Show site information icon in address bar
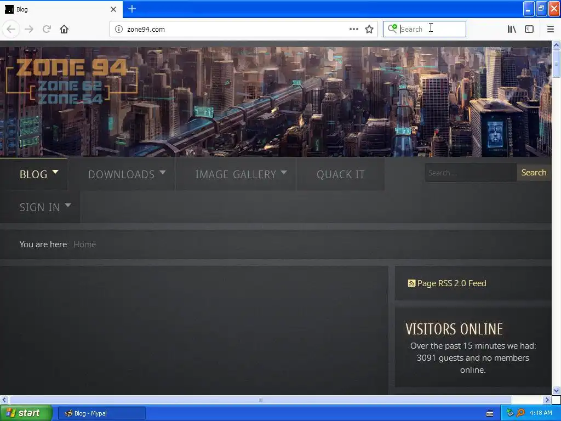Viewport: 561px width, 421px height. 118,29
